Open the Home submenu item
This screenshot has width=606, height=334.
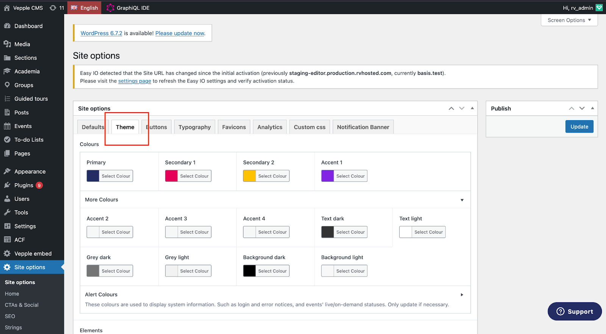(12, 294)
